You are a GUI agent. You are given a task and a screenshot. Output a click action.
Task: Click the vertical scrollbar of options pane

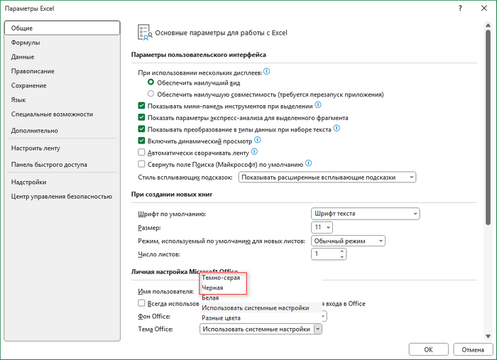pos(488,128)
